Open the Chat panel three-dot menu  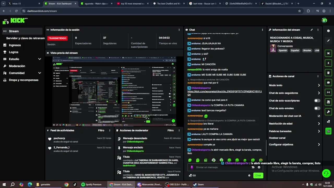tap(263, 30)
